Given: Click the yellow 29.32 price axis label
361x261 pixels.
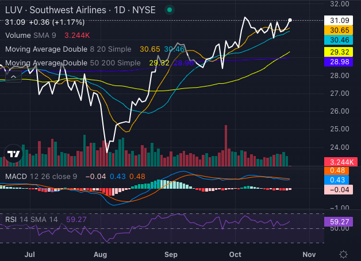Looking at the screenshot, I should pyautogui.click(x=336, y=52).
